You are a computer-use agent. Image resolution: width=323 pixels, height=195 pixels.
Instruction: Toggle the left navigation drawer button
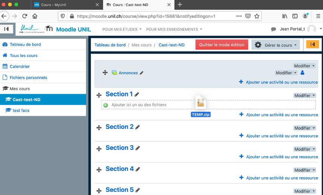[x=6, y=29]
